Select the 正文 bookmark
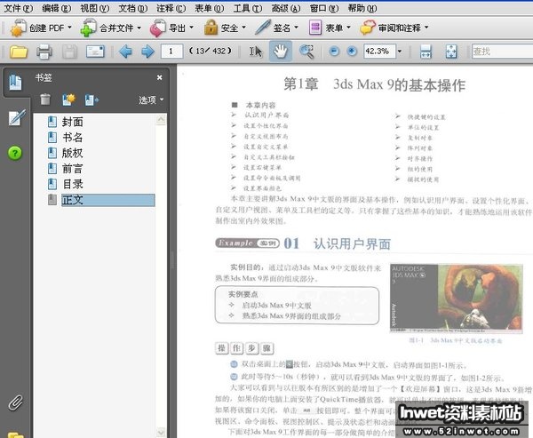This screenshot has height=438, width=533. click(x=107, y=200)
